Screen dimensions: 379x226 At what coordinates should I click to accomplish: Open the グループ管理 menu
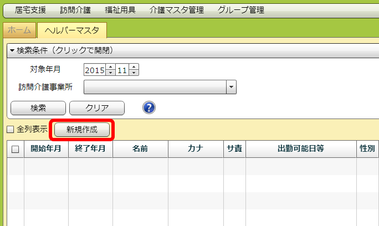click(x=241, y=10)
